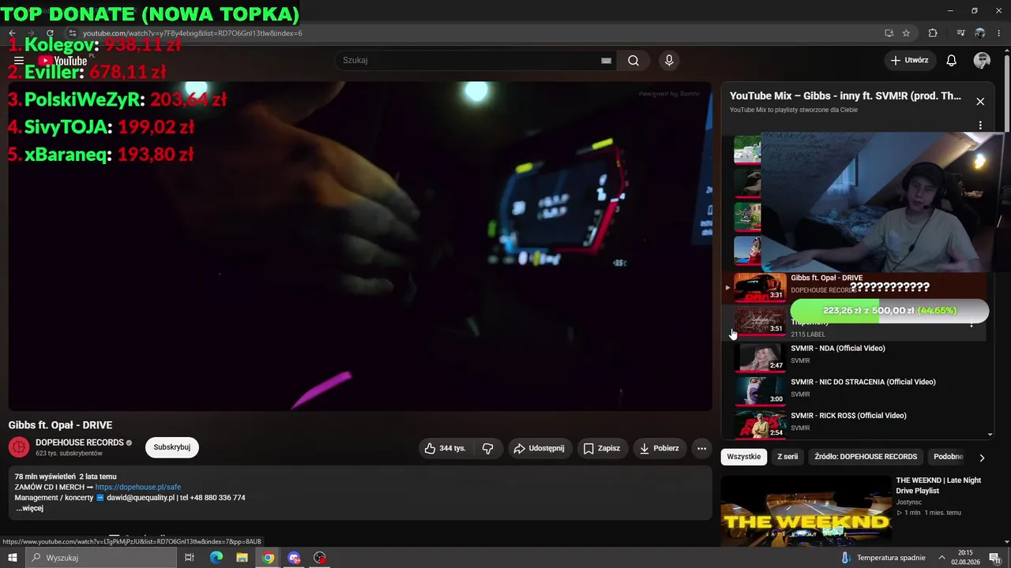Viewport: 1011px width, 568px height.
Task: Close the YouTube Mix playlist panel
Action: point(980,101)
